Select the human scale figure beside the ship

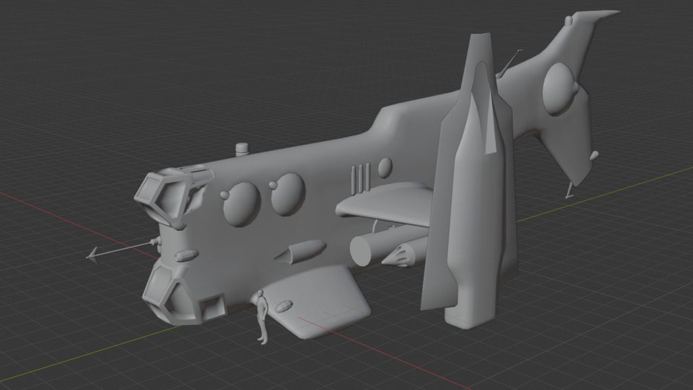tap(262, 317)
